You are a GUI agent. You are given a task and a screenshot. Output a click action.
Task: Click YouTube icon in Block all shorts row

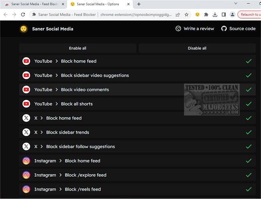pos(26,104)
